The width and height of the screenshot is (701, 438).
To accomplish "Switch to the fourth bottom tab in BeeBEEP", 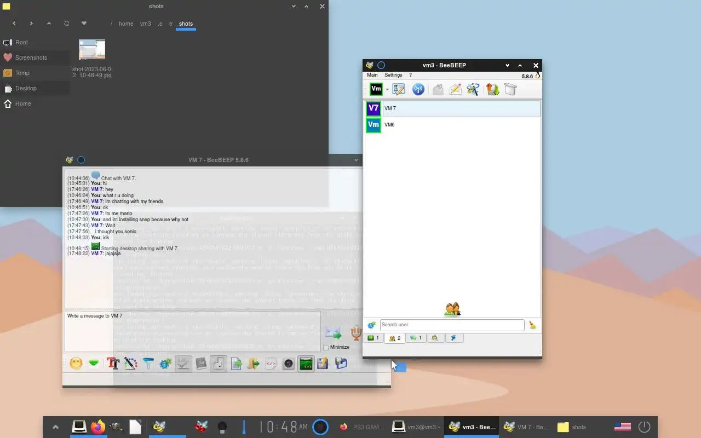I will pos(434,338).
